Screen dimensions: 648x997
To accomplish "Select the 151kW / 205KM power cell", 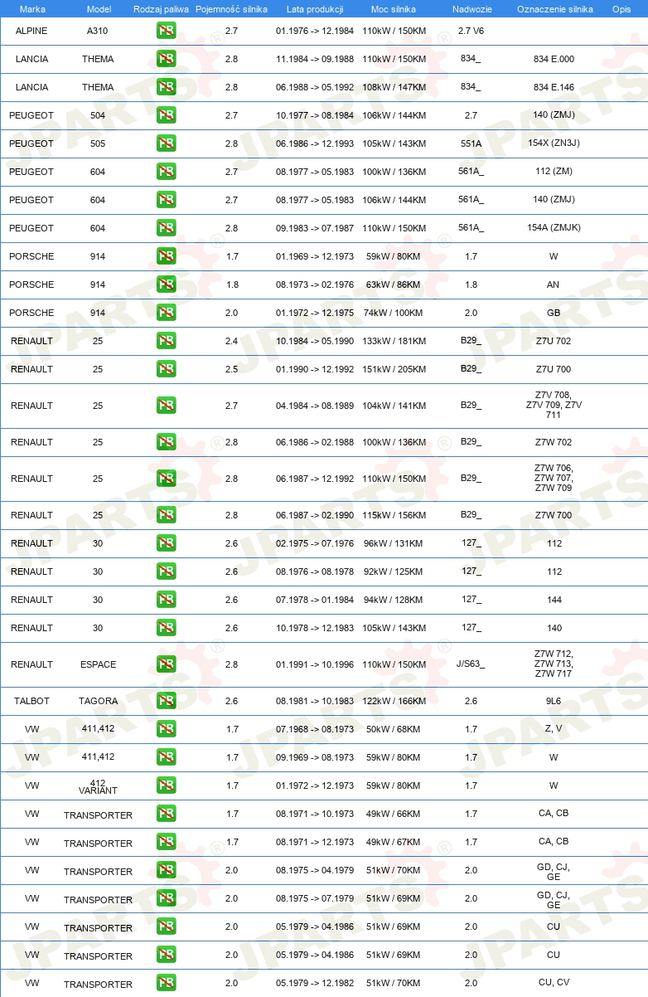I will tap(394, 369).
